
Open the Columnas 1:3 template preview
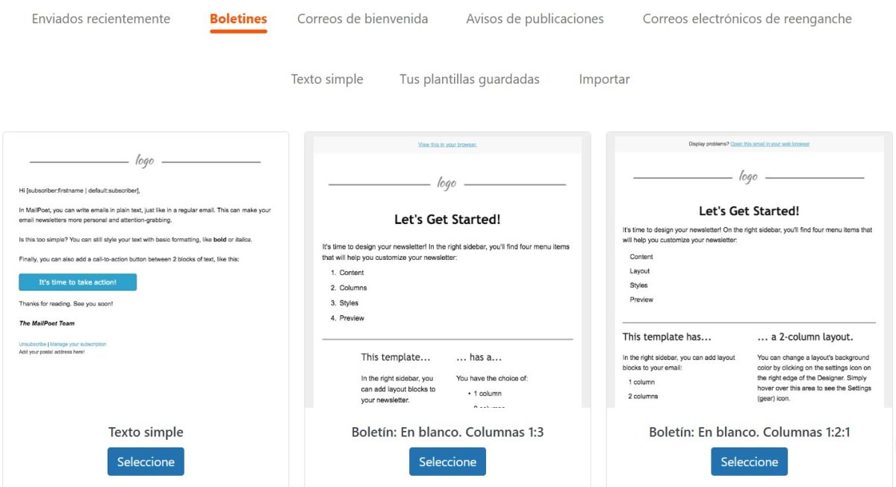[x=447, y=271]
